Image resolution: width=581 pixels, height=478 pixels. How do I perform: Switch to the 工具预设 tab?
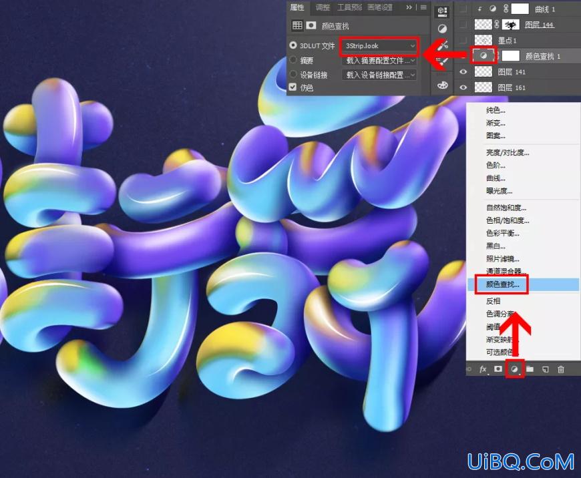click(349, 7)
